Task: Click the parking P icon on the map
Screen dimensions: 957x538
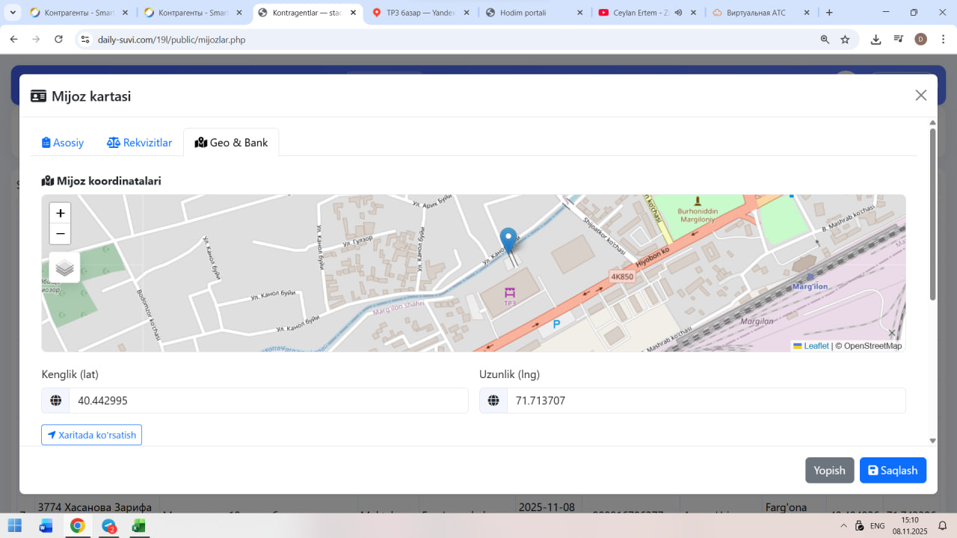Action: [x=556, y=324]
